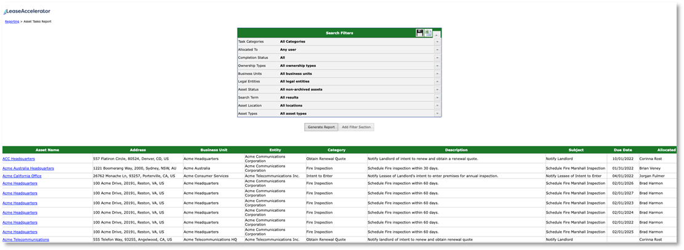684x250 pixels.
Task: Open Acme Headquarters link due 02/01/2024
Action: 20,212
